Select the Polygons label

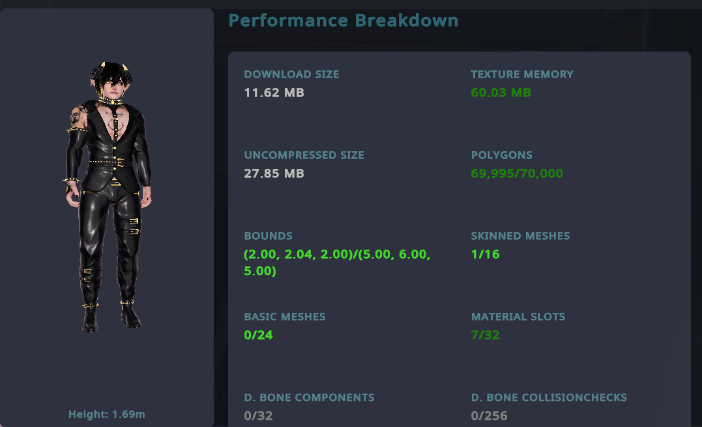point(501,155)
